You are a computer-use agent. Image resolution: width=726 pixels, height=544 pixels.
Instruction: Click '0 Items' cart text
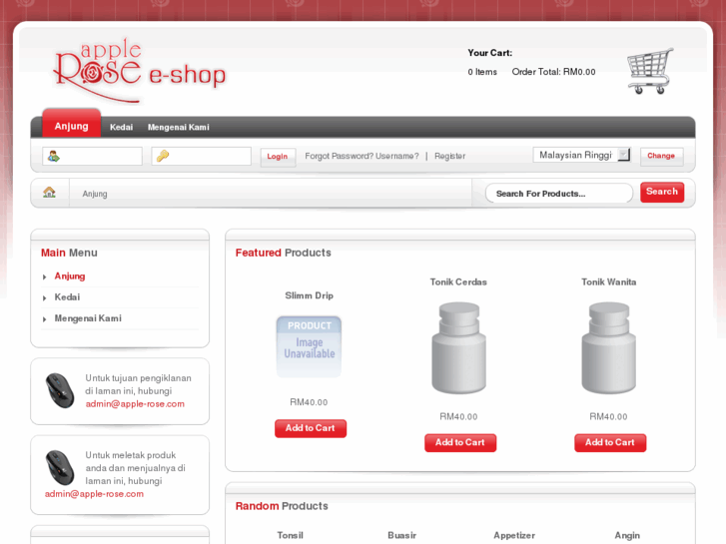(482, 72)
